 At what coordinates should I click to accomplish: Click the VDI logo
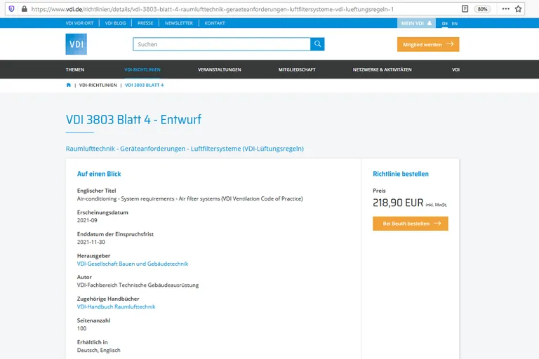click(76, 44)
